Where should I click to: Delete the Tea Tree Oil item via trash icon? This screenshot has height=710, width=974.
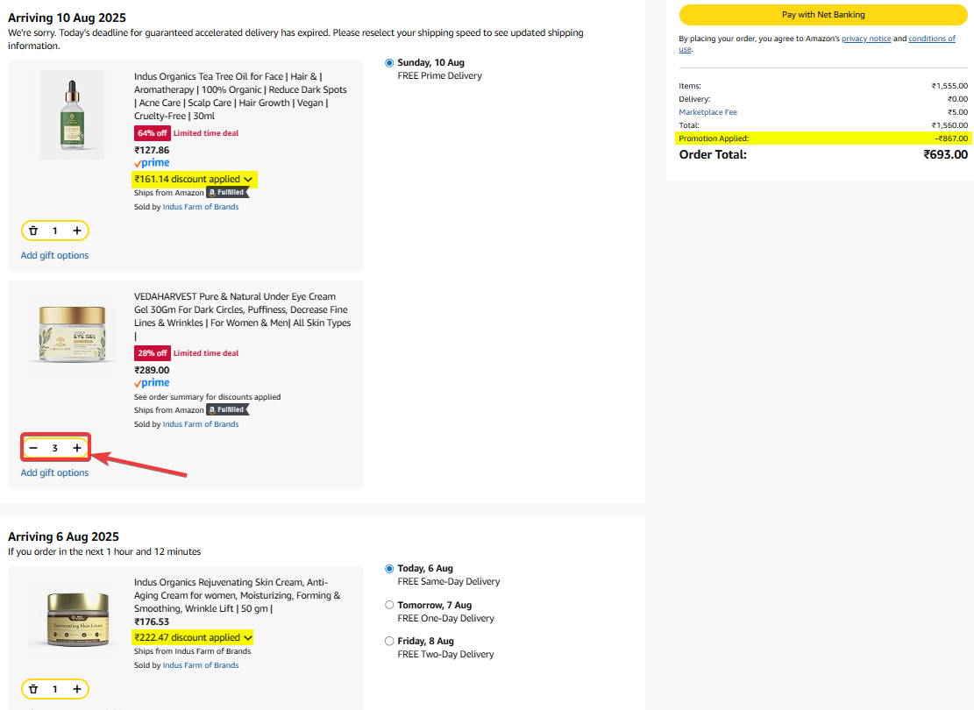pos(33,231)
